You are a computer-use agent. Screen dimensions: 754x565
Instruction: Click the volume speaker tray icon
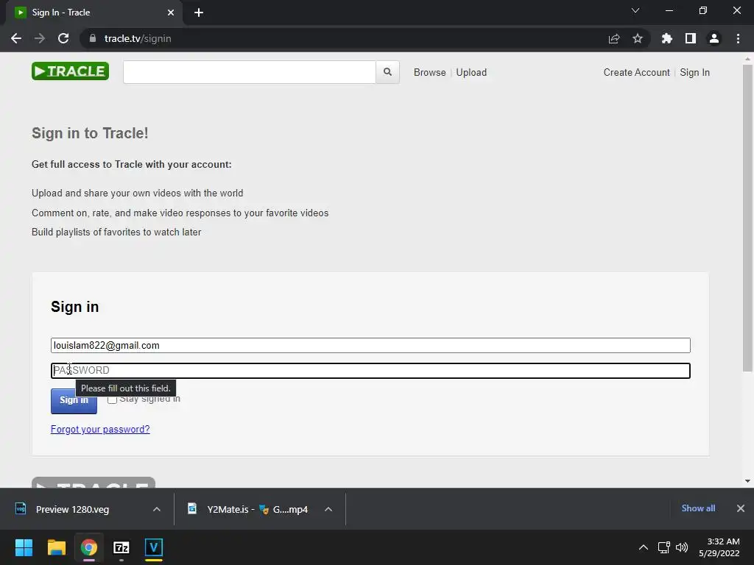click(x=682, y=547)
